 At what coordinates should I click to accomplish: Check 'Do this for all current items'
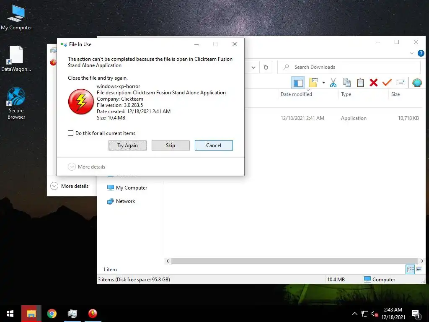70,133
